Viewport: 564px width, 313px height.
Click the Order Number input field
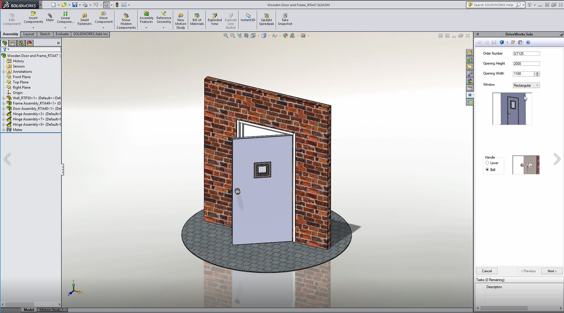pos(526,53)
